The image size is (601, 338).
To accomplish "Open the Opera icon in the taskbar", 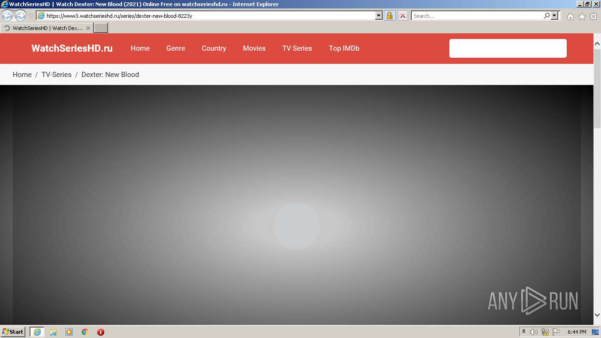I will click(x=100, y=332).
